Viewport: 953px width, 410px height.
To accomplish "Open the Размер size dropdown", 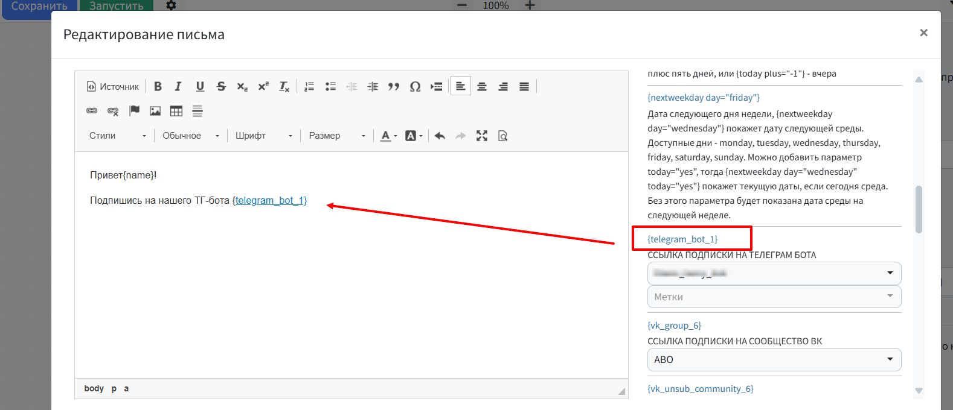I will [337, 136].
